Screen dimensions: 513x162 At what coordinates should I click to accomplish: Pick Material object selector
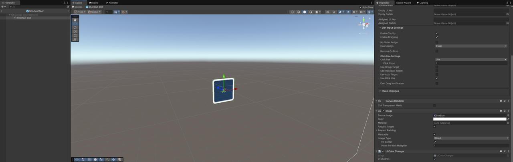pos(508,123)
